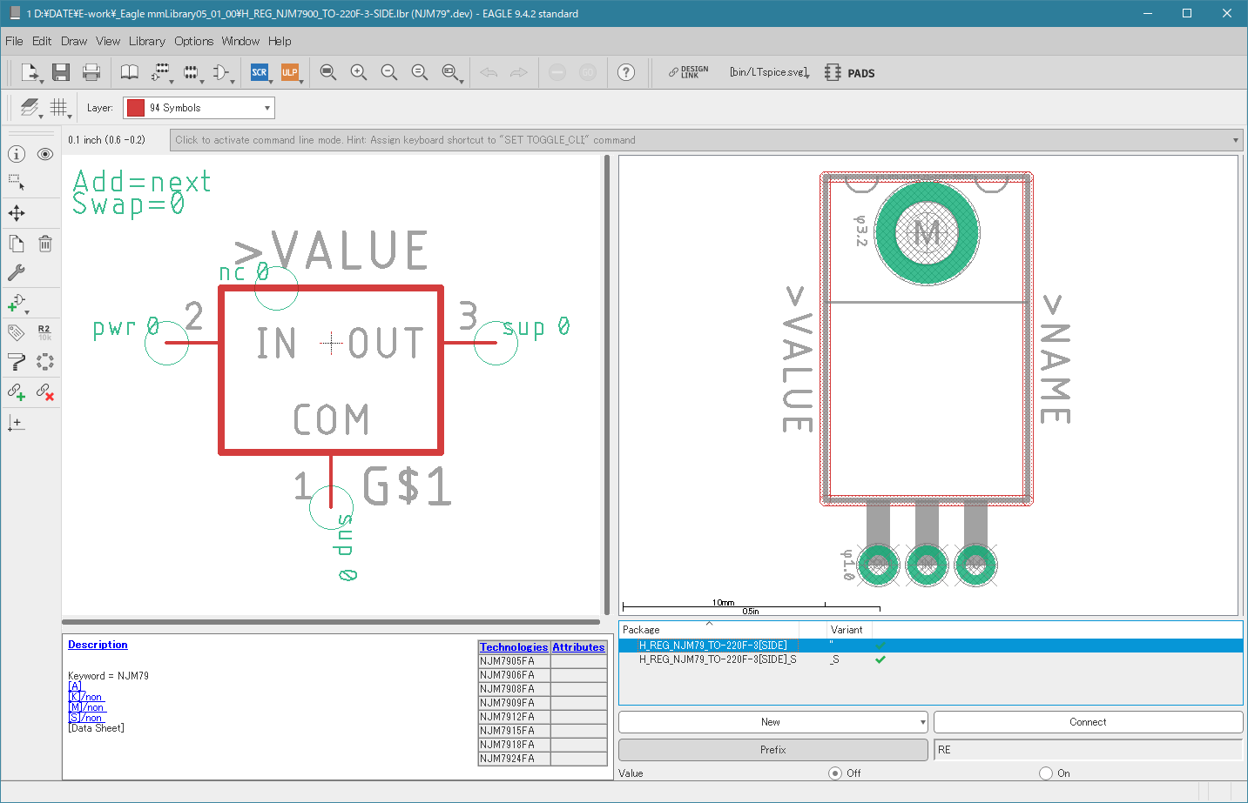Image resolution: width=1248 pixels, height=803 pixels.
Task: Expand the command line history dropdown
Action: coord(1235,140)
